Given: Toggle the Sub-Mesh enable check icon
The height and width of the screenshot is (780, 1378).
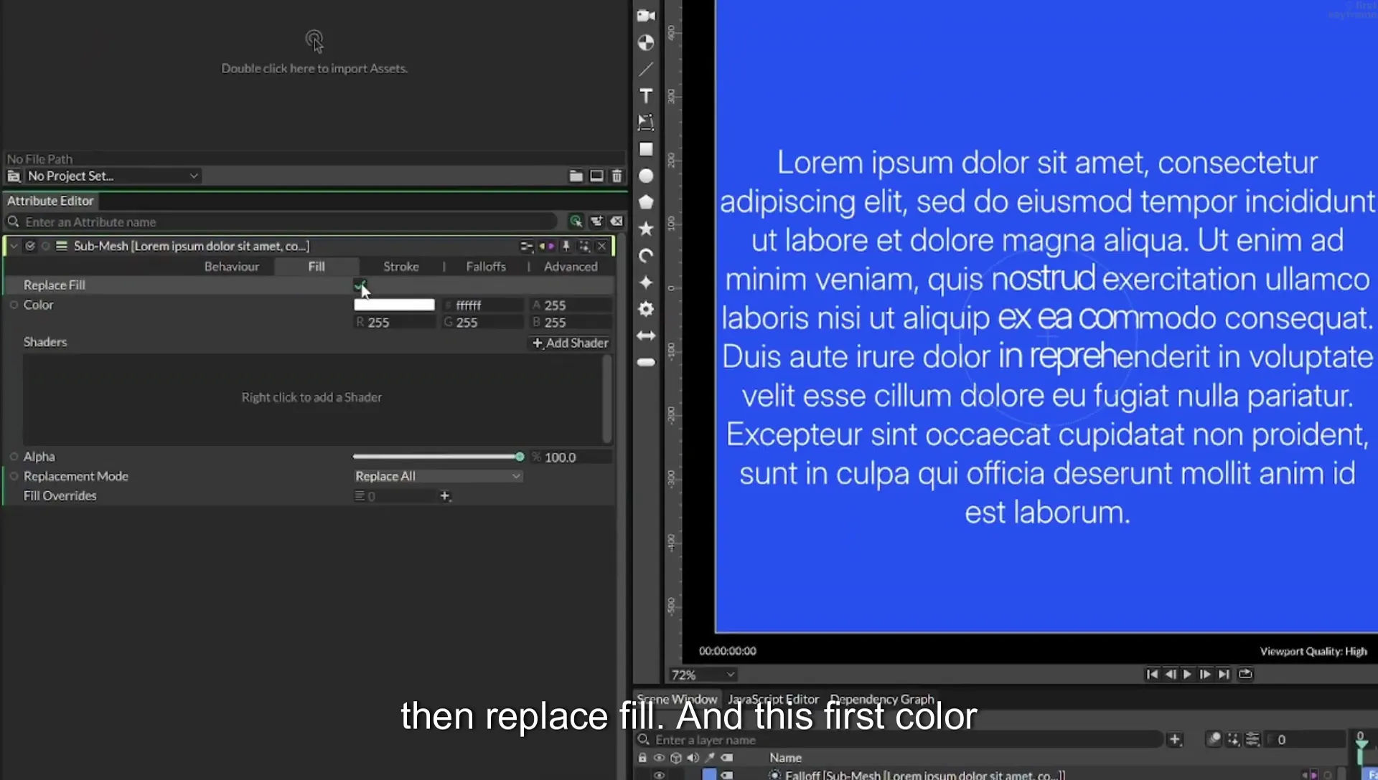Looking at the screenshot, I should pos(30,246).
